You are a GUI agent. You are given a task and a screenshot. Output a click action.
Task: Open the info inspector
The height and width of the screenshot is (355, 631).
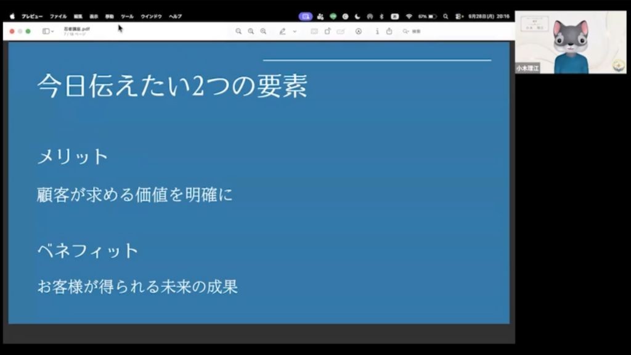pos(377,31)
